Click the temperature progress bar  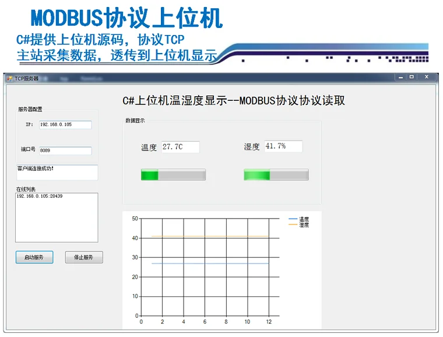click(173, 174)
